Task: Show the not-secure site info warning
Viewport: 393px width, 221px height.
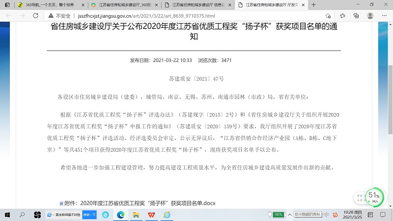Action: click(x=59, y=16)
